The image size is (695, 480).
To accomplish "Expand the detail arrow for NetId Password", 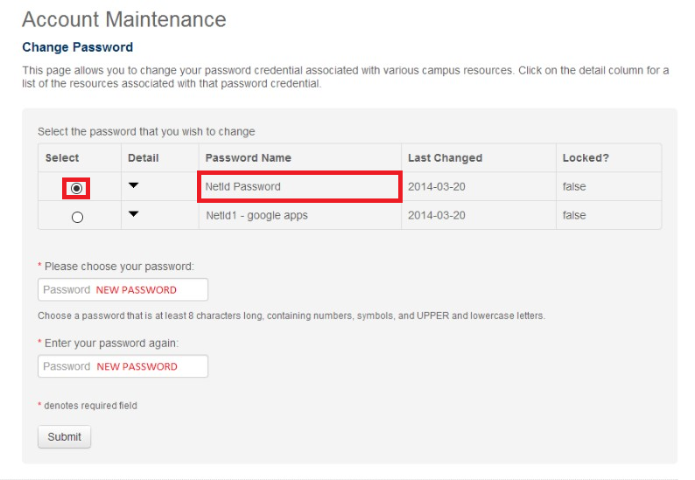I will [x=133, y=185].
